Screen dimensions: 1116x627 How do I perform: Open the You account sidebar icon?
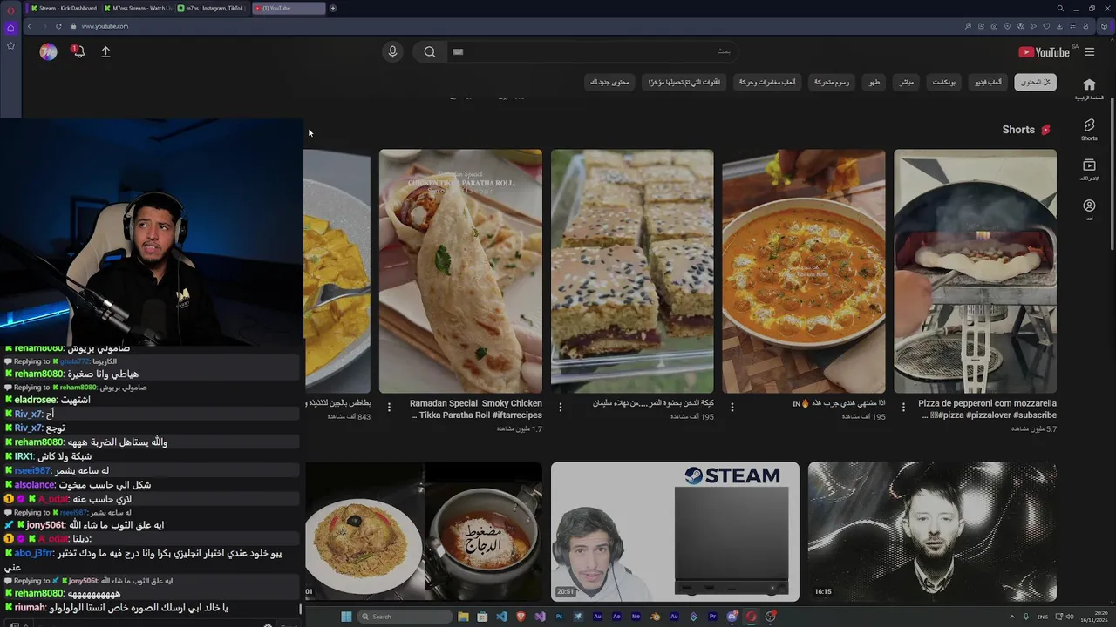(1089, 209)
